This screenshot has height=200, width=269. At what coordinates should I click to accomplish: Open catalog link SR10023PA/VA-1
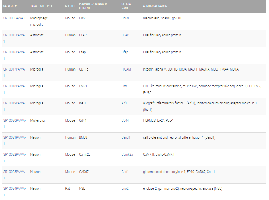pos(15,175)
